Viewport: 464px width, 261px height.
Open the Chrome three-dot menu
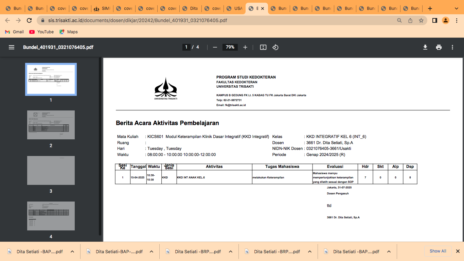(456, 20)
